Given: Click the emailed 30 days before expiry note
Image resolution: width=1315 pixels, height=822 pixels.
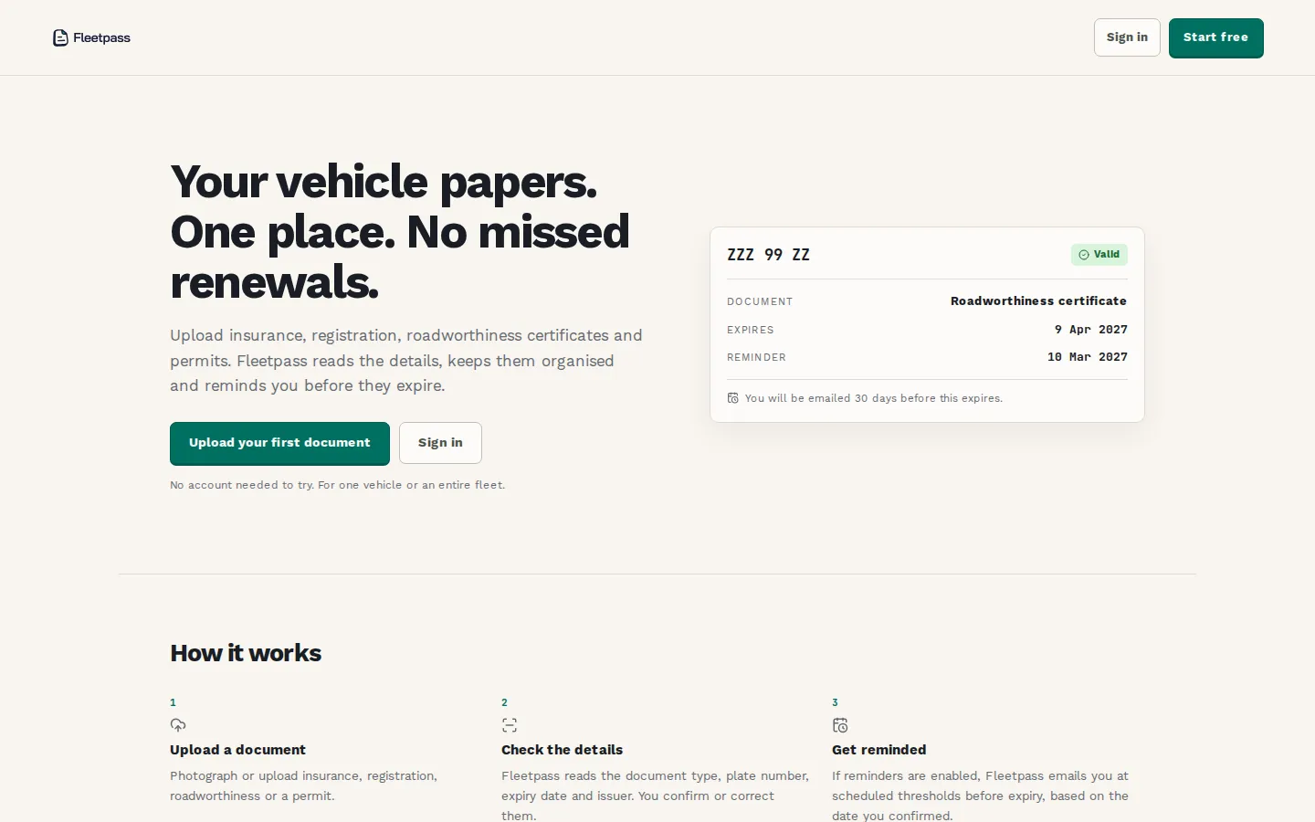Looking at the screenshot, I should click(873, 398).
